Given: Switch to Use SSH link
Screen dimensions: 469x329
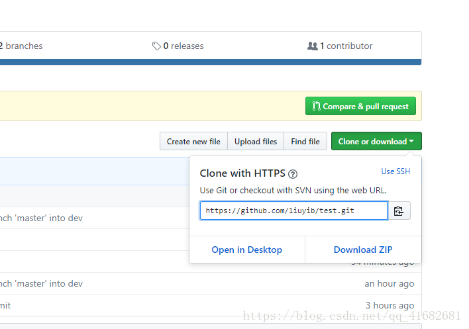Looking at the screenshot, I should (395, 171).
